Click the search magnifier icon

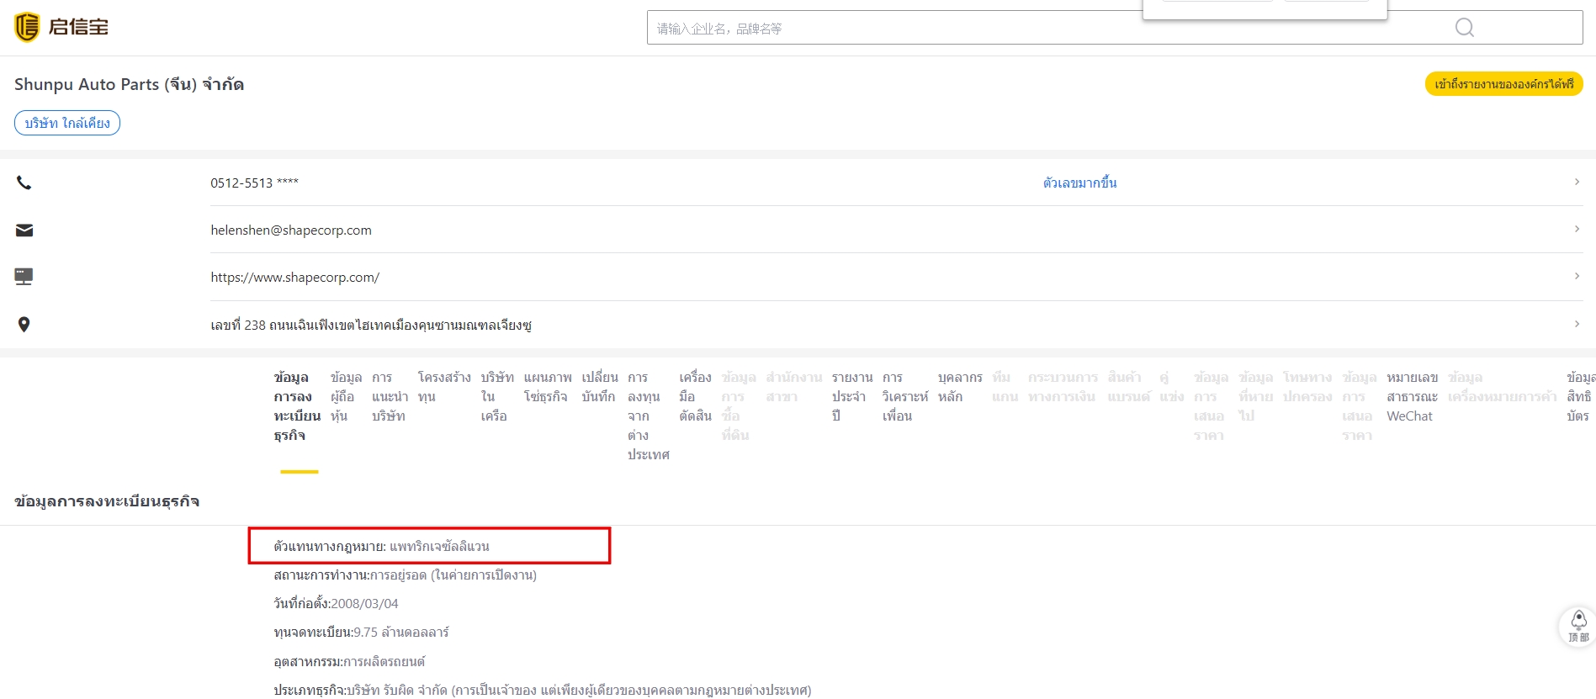(x=1464, y=28)
